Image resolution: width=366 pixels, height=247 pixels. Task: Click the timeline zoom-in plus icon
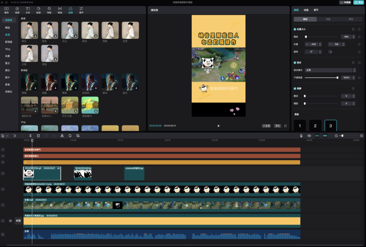362,136
